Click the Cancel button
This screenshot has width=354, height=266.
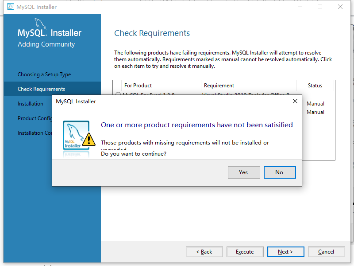coord(326,252)
